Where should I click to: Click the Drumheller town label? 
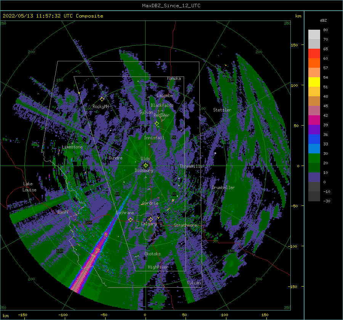tap(223, 188)
